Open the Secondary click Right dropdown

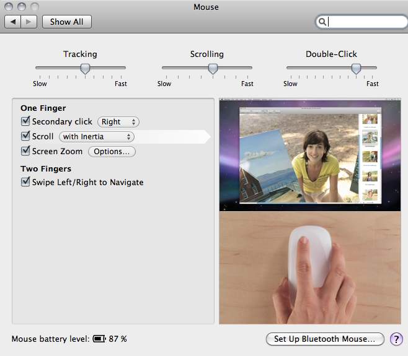[x=118, y=122]
